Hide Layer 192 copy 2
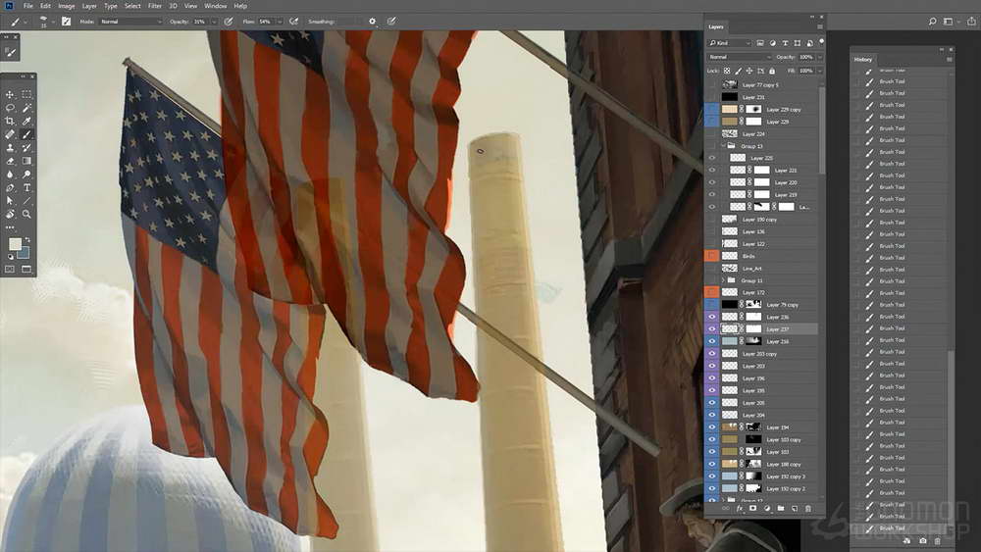This screenshot has width=981, height=552. [x=712, y=488]
